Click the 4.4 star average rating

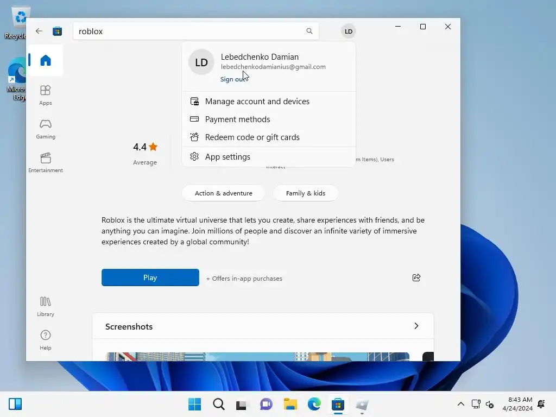coord(145,154)
